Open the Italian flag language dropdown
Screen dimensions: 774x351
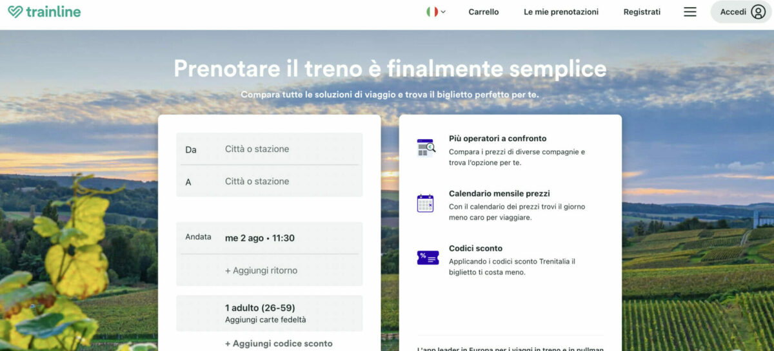click(x=436, y=12)
